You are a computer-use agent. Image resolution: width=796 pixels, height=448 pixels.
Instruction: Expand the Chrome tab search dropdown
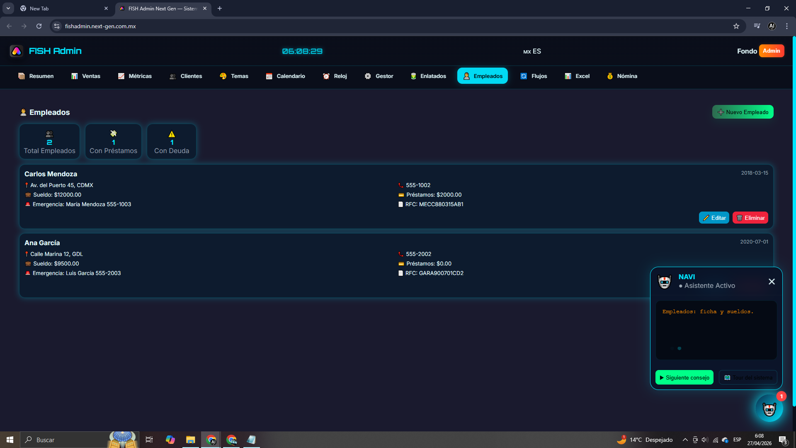(8, 8)
